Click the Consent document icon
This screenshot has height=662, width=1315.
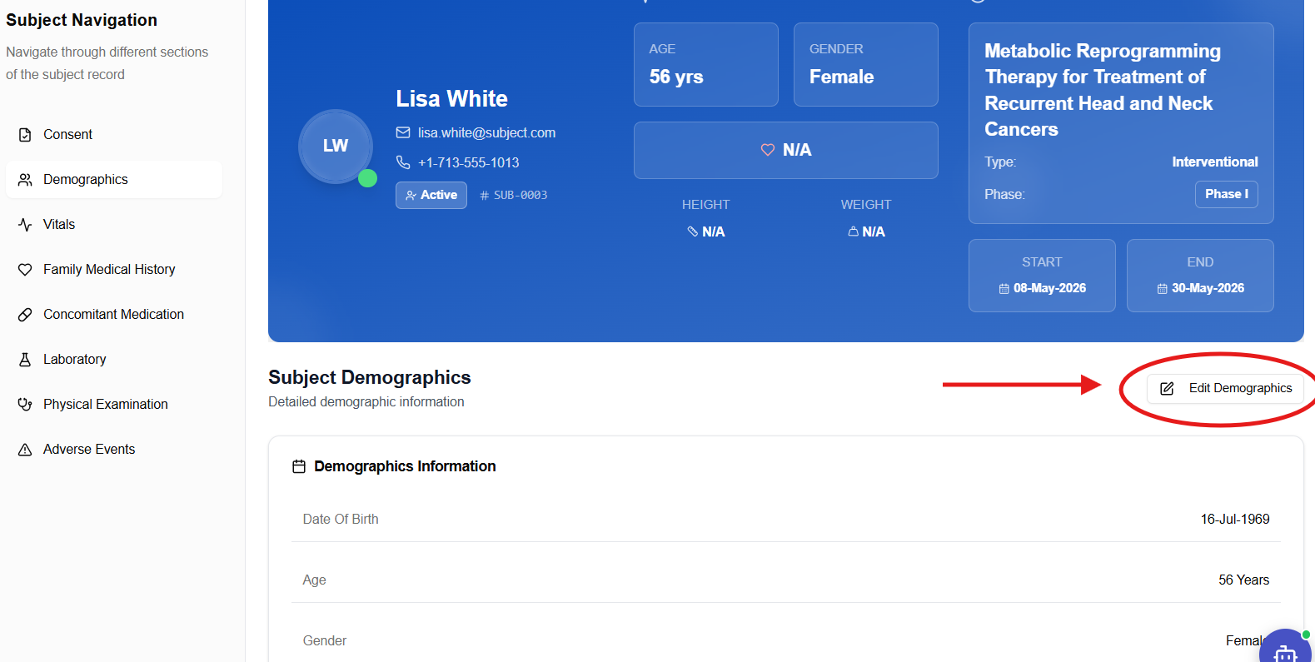25,134
